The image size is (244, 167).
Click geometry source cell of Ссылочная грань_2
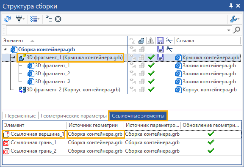tap(95, 151)
